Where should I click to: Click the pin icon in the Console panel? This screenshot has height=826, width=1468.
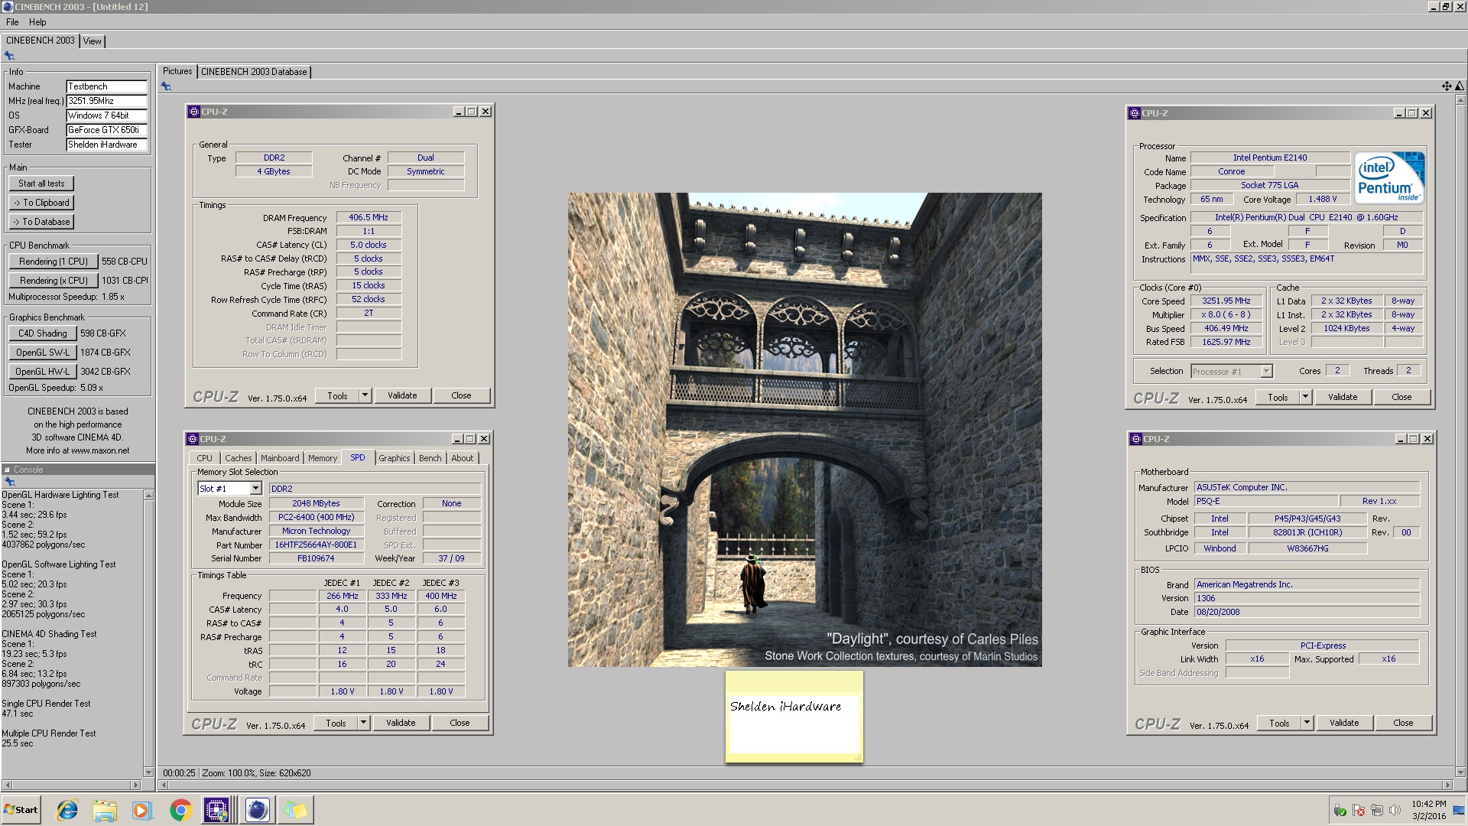pos(9,482)
